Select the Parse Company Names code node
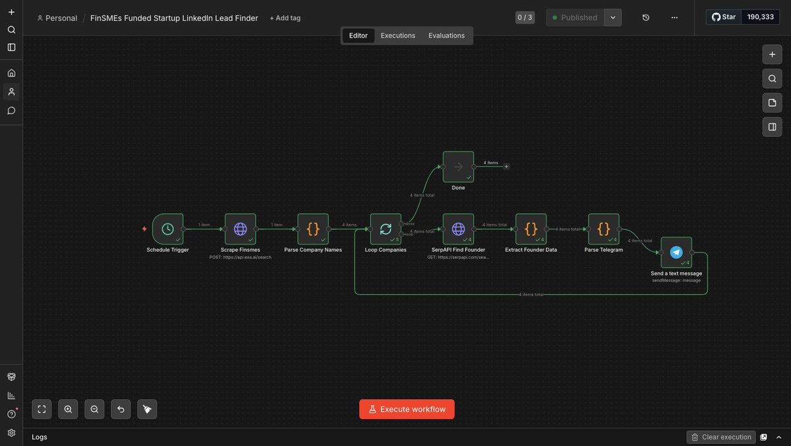The height and width of the screenshot is (446, 791). [313, 229]
